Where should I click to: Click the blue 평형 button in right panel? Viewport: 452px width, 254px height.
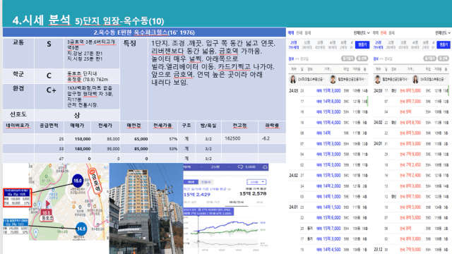[x=444, y=44]
